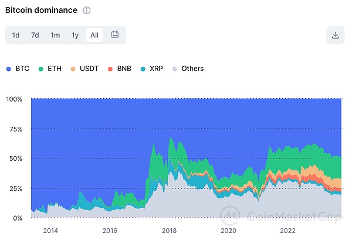This screenshot has height=240, width=352.
Task: Click the blue BTC area in the chart
Action: (x=176, y=117)
